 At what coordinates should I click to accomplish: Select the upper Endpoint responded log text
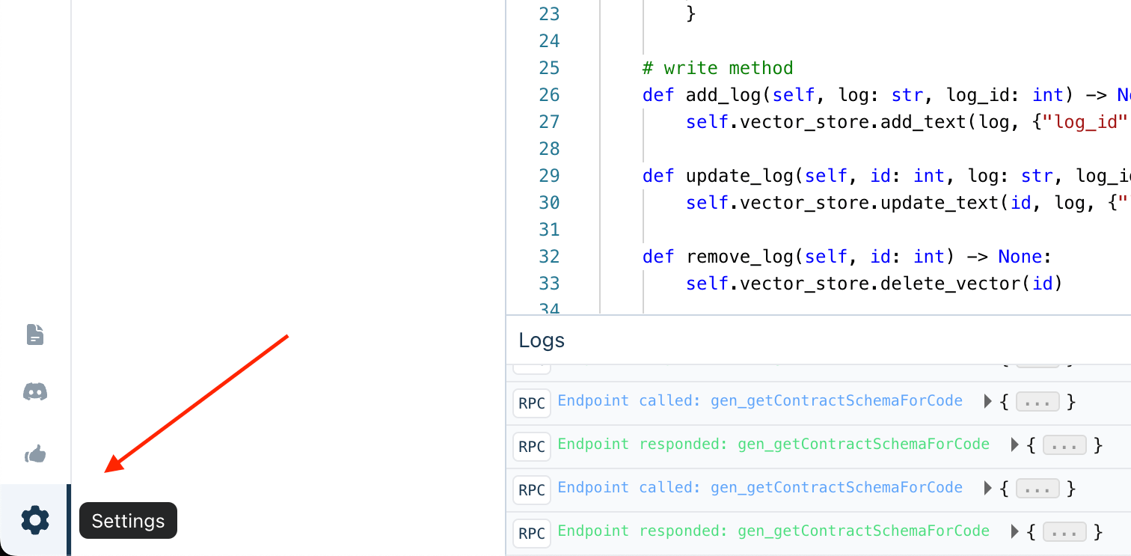coord(773,445)
